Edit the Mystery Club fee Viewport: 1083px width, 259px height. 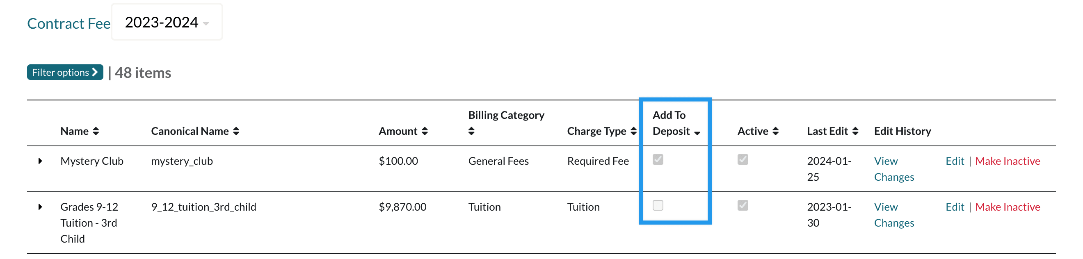pyautogui.click(x=954, y=161)
